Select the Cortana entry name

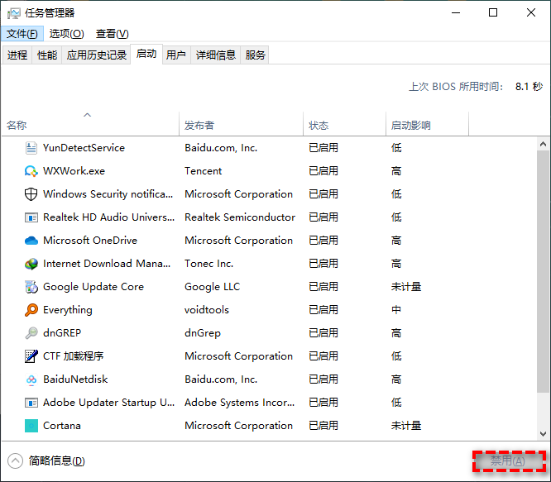62,426
